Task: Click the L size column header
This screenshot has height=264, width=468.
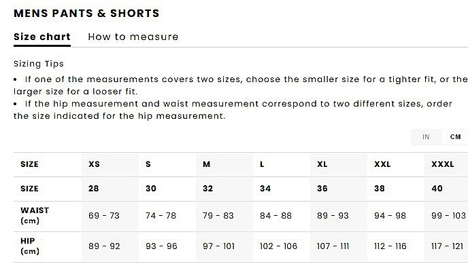Action: (262, 164)
